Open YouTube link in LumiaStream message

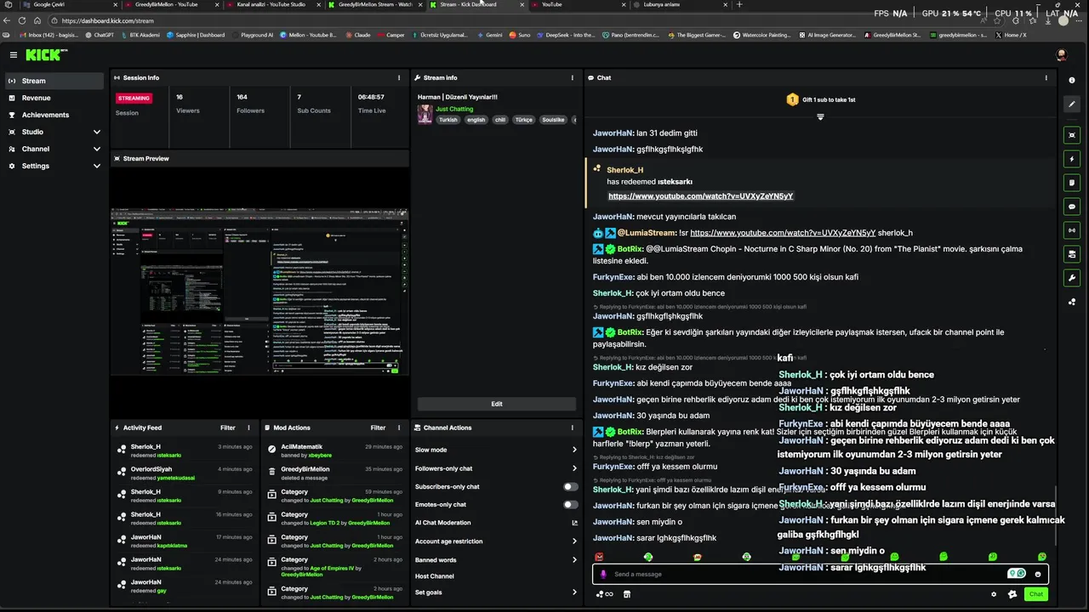[783, 233]
